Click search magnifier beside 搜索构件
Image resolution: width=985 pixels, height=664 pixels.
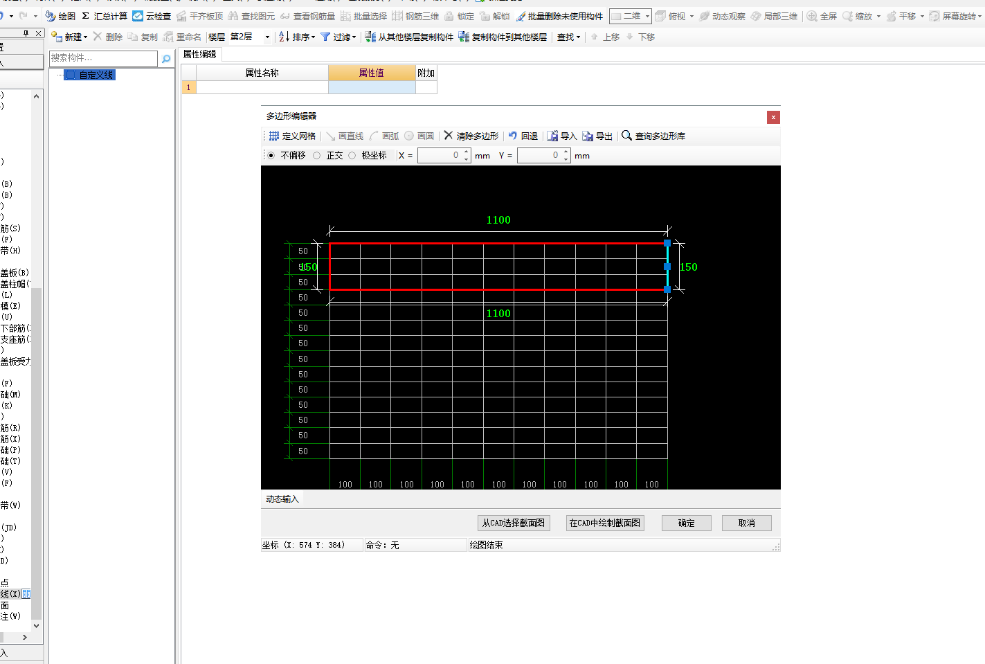click(166, 59)
